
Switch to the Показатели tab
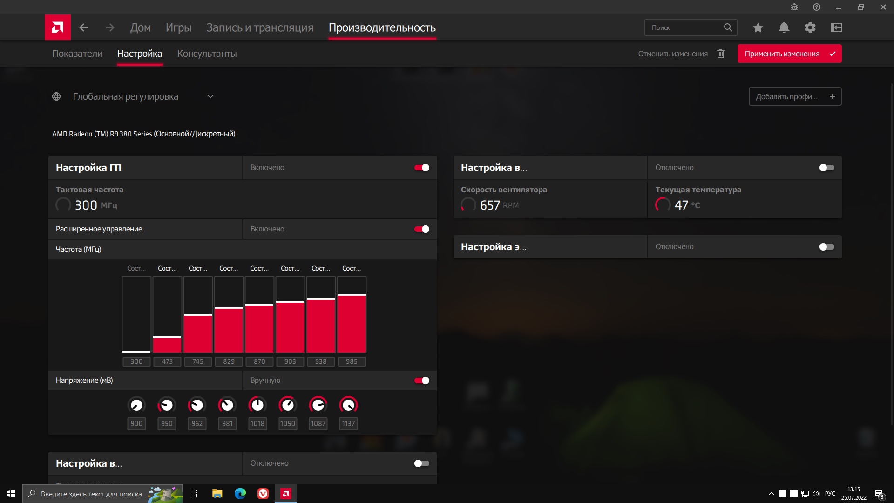coord(77,54)
